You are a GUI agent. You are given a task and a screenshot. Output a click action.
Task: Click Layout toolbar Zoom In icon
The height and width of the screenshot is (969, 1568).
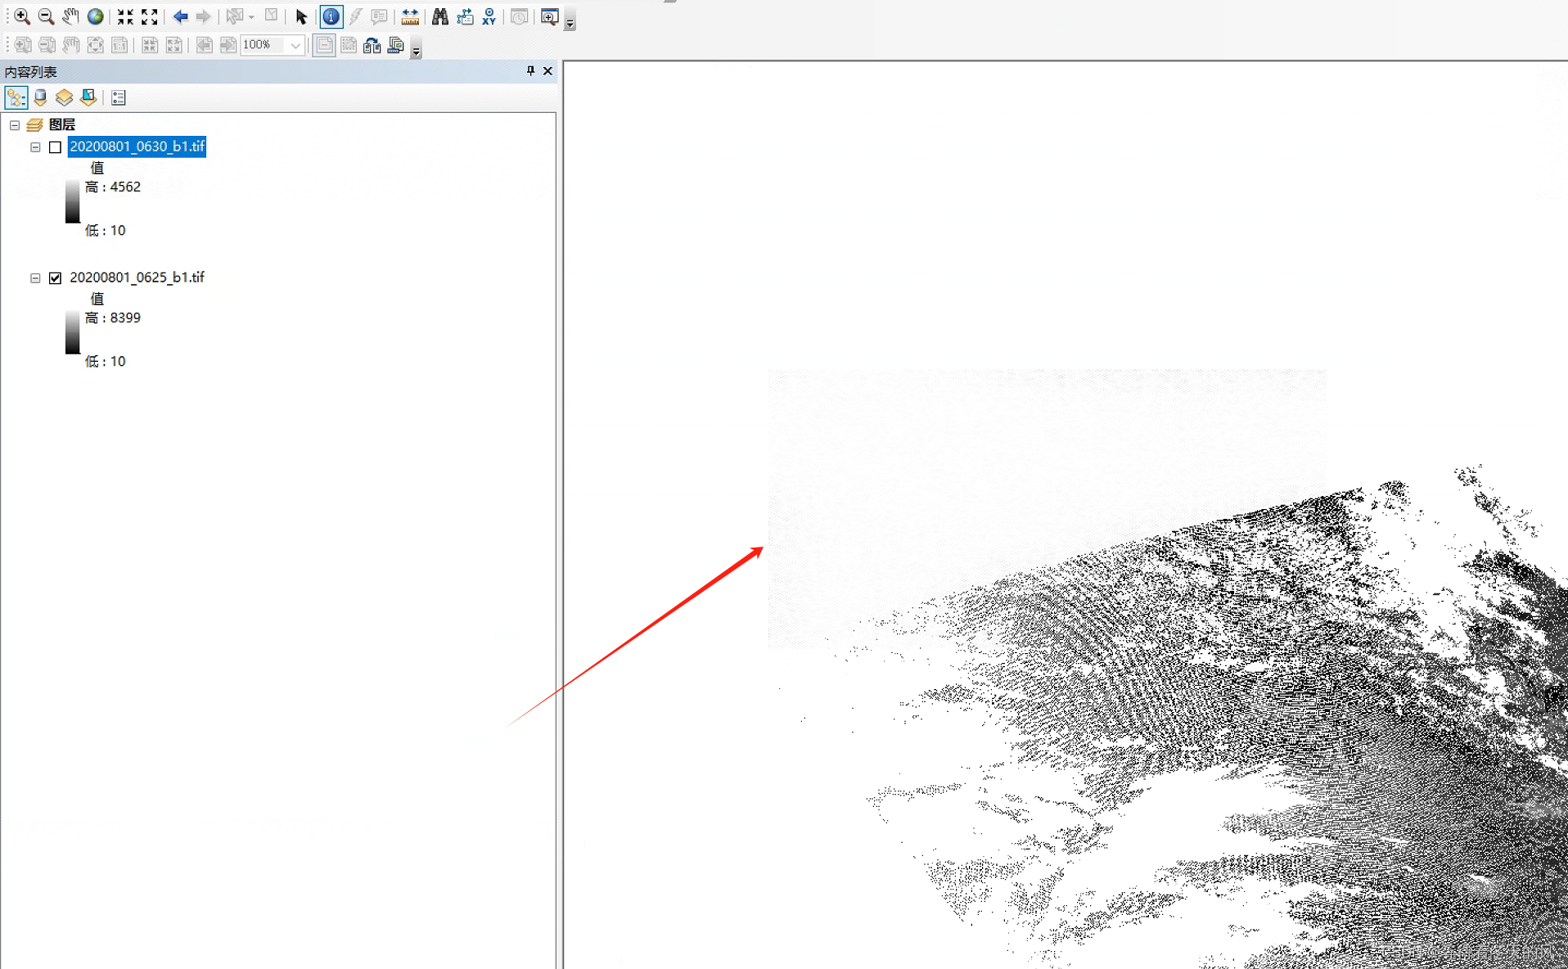(x=23, y=45)
